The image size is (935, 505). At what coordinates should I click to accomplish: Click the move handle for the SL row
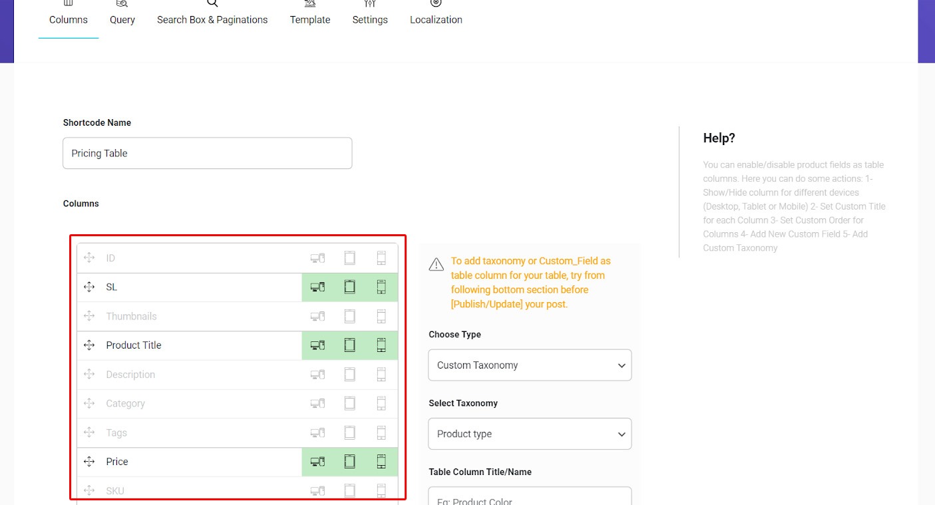(89, 287)
